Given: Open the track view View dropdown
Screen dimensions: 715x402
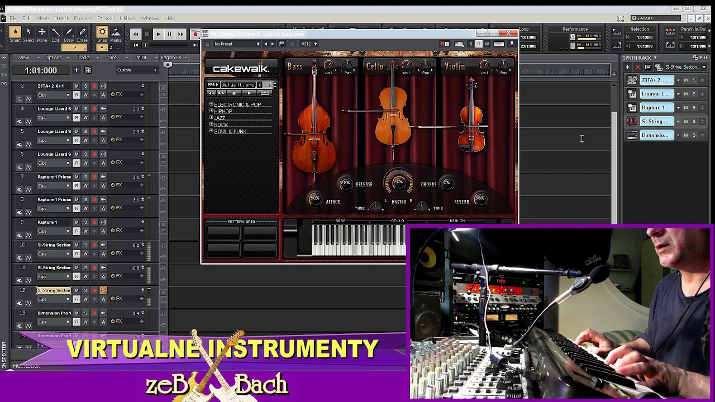Looking at the screenshot, I should click(26, 58).
